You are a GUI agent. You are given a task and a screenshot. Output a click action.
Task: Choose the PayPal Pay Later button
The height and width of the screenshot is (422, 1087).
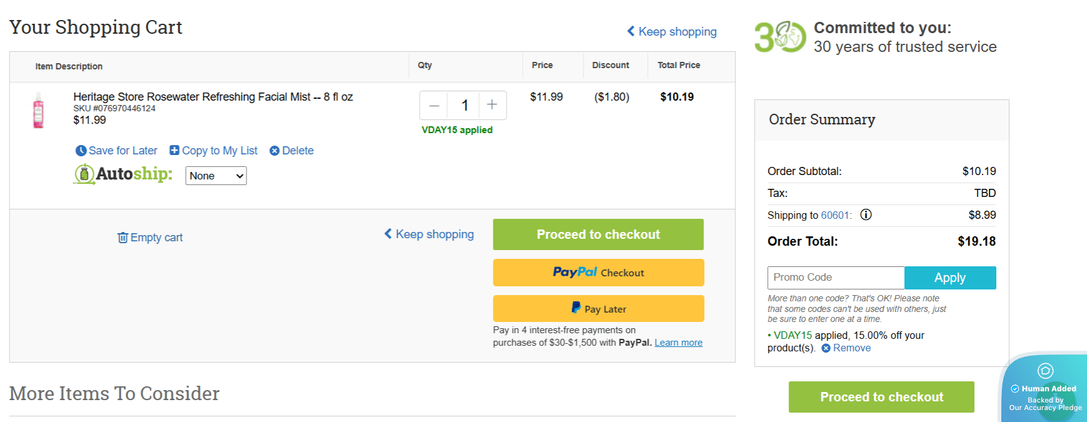pyautogui.click(x=598, y=309)
